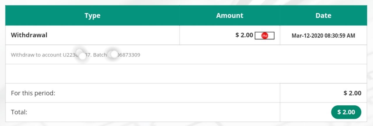Image resolution: width=373 pixels, height=126 pixels.
Task: Click the "For this period:" label
Action: [33, 93]
